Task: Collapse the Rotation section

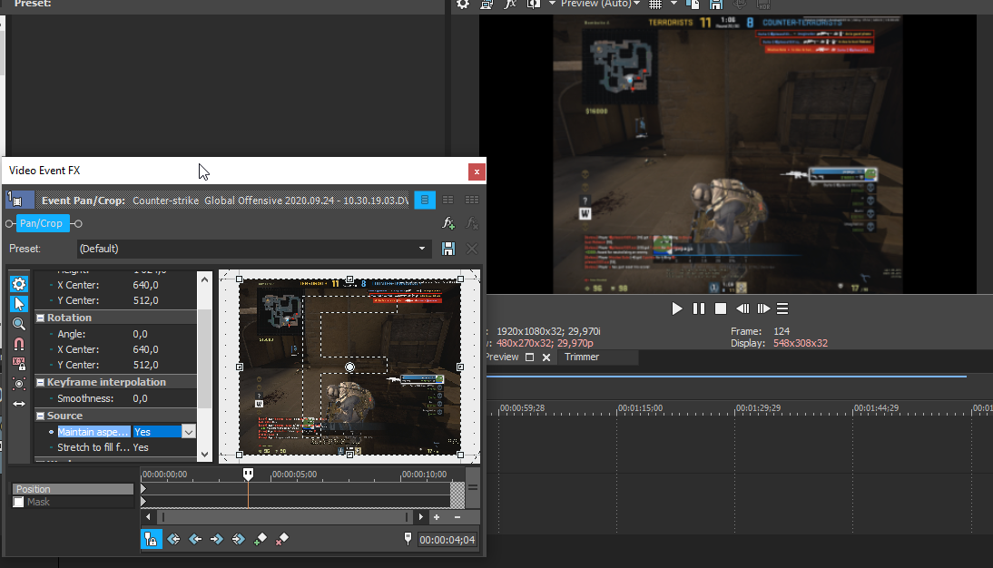Action: point(41,318)
